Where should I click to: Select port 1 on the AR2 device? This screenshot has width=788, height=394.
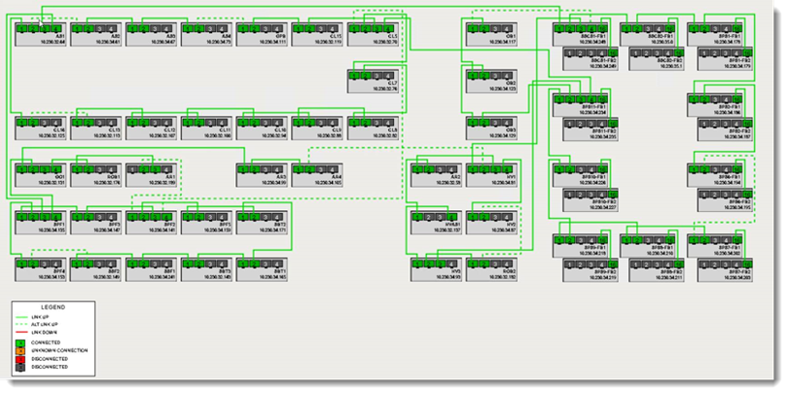418,169
